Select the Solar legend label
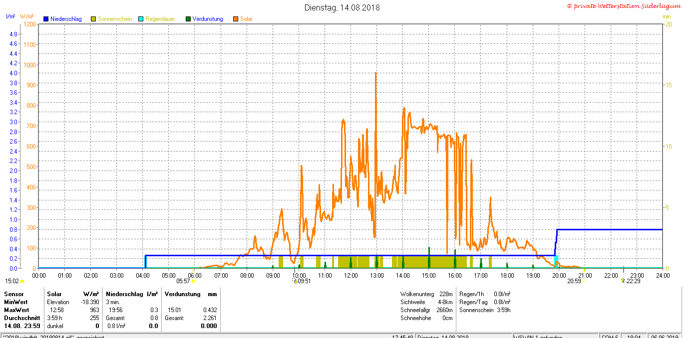This screenshot has height=338, width=697. 246,19
